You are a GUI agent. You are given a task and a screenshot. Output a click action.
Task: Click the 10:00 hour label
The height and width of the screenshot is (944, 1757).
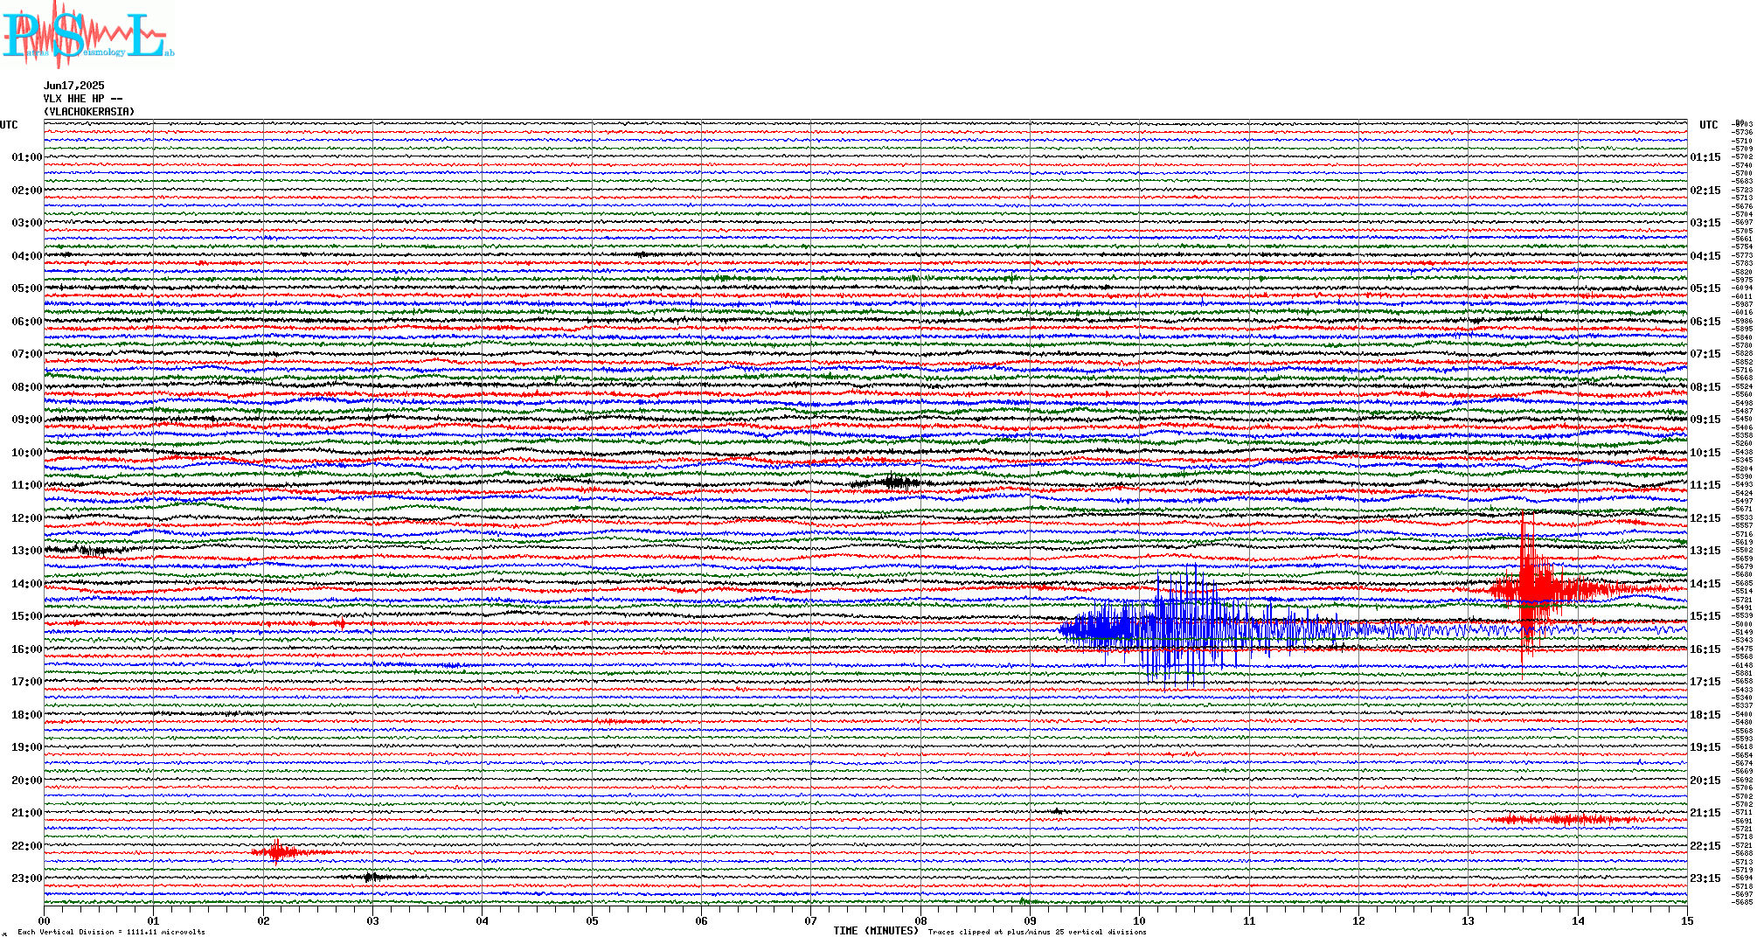pos(26,453)
